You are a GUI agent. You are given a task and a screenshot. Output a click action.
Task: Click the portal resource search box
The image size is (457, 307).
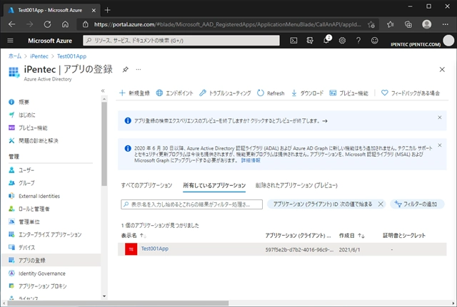[181, 41]
